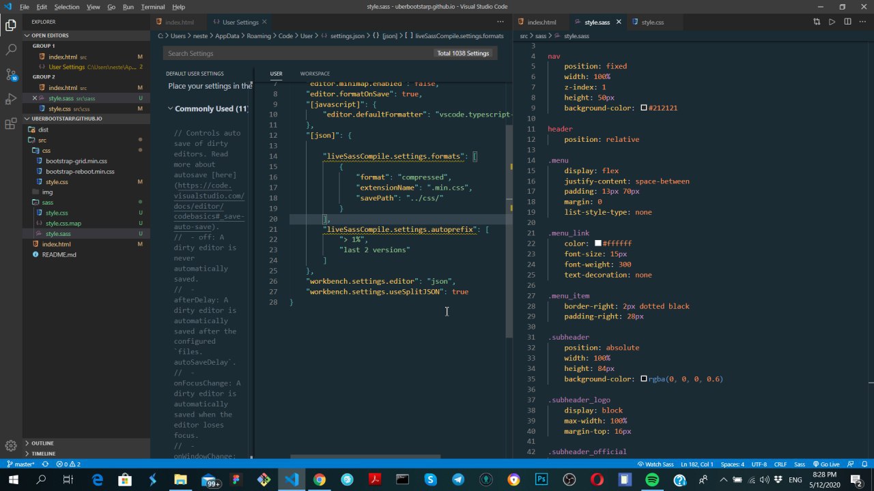Viewport: 874px width, 491px height.
Task: Click Ln 182, Col 1 in status bar
Action: click(x=696, y=464)
